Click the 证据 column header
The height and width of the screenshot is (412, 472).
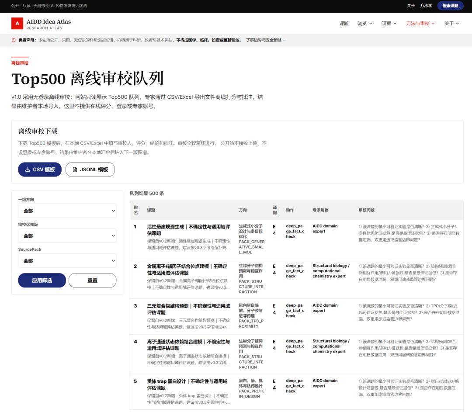[x=274, y=210]
